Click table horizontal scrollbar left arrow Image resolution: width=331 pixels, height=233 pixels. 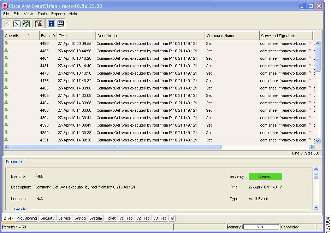point(6,147)
